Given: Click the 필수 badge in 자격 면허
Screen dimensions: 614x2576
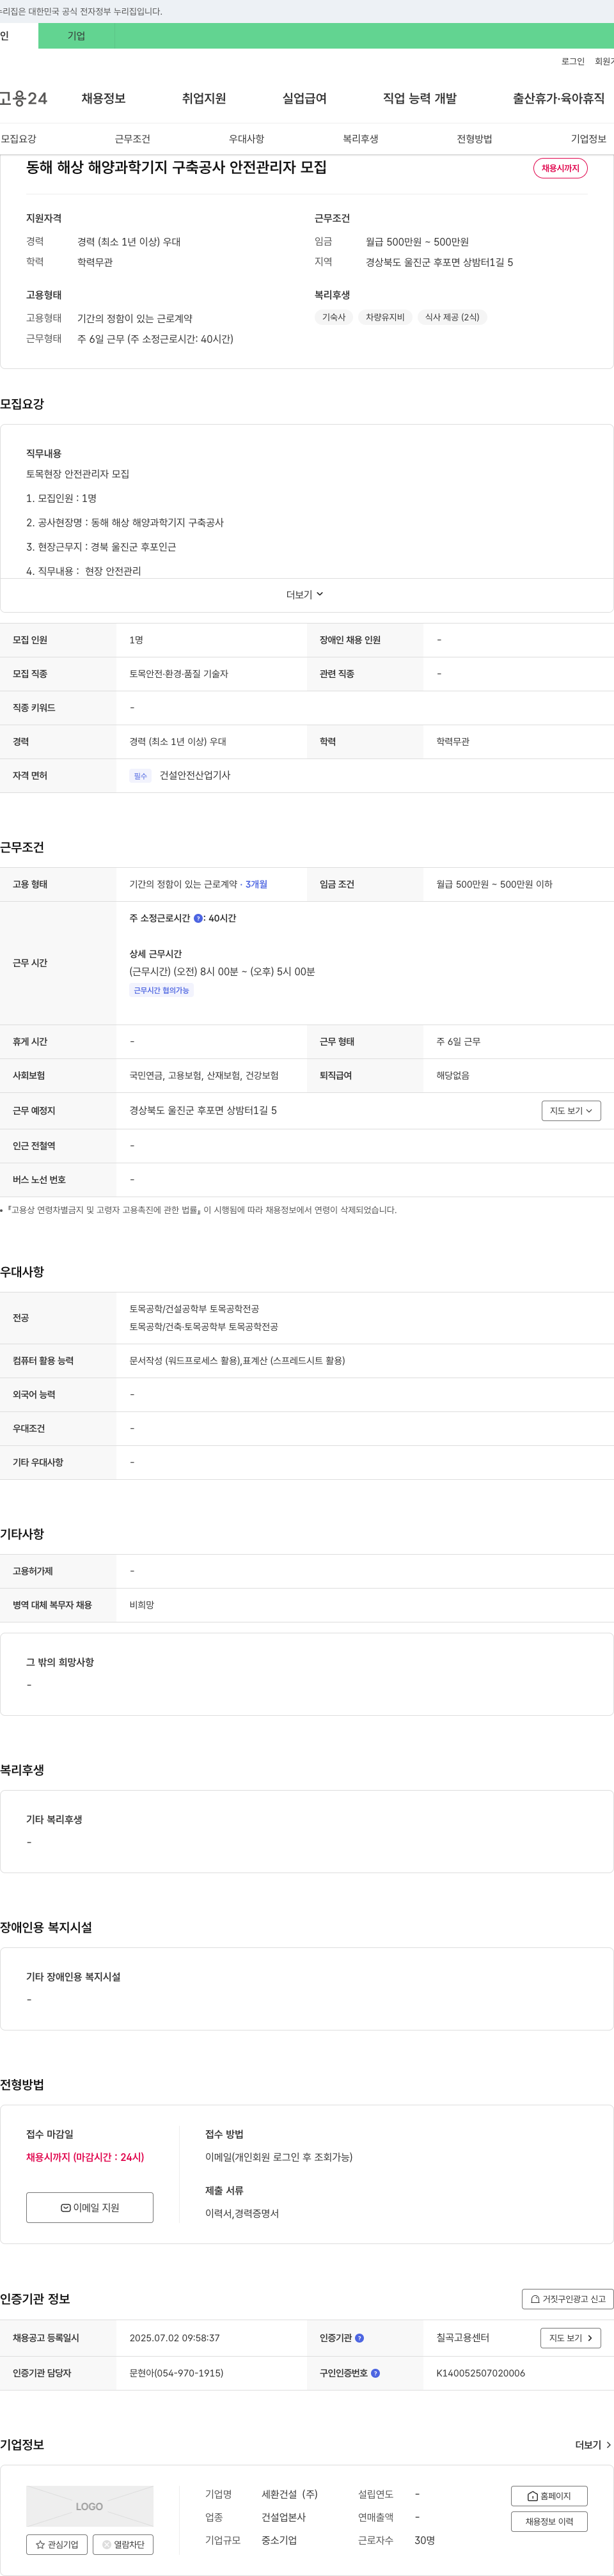Looking at the screenshot, I should pyautogui.click(x=140, y=776).
